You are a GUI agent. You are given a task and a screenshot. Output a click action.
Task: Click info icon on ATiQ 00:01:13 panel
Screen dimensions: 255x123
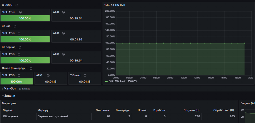click(48, 75)
